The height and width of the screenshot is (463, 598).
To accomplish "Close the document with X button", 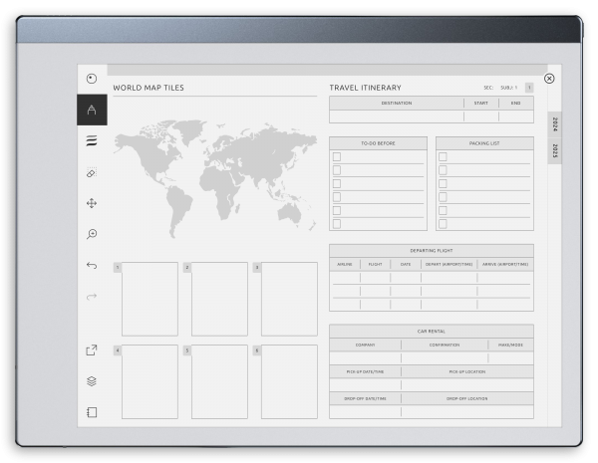I will 549,78.
